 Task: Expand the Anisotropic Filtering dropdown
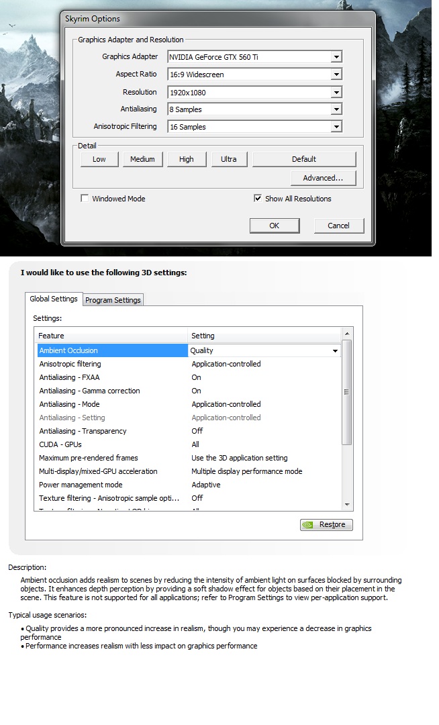336,126
